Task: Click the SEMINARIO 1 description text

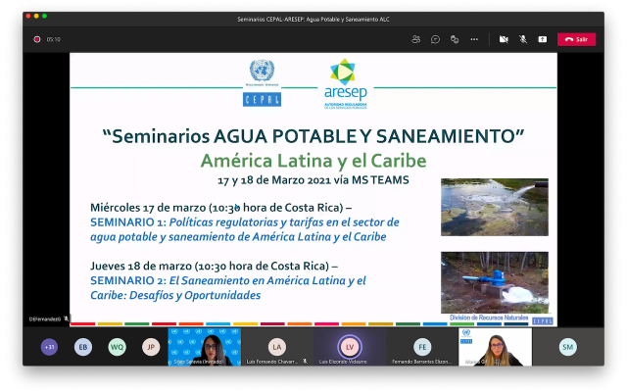Action: coord(245,229)
